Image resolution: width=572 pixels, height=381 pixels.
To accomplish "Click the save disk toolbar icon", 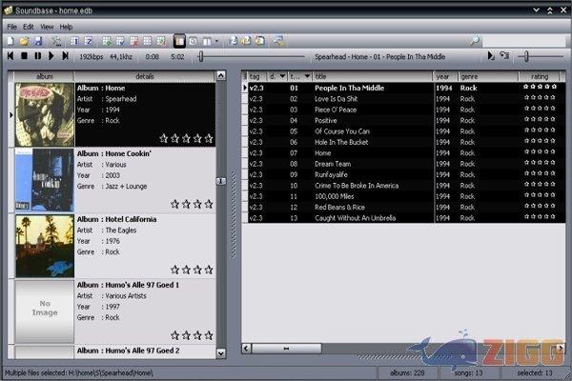I will 37,42.
